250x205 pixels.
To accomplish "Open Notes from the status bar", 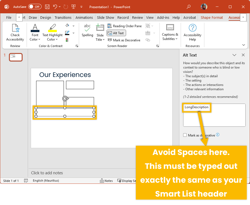I will pos(106,181).
